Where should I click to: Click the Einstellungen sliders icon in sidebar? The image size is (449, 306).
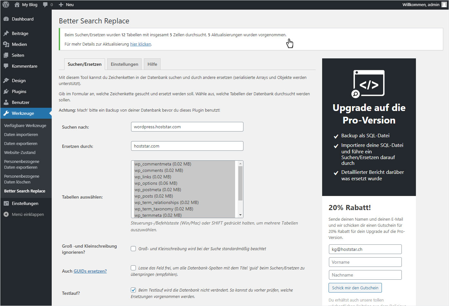point(6,203)
